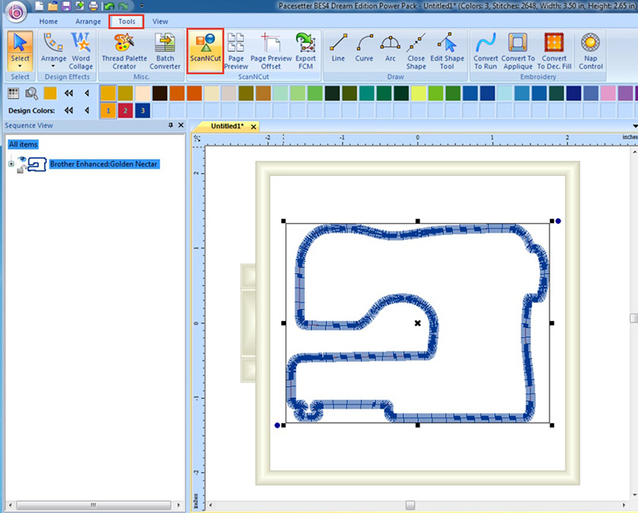The height and width of the screenshot is (513, 638).
Task: Pick the first golden yellow palette swatch
Action: click(108, 93)
